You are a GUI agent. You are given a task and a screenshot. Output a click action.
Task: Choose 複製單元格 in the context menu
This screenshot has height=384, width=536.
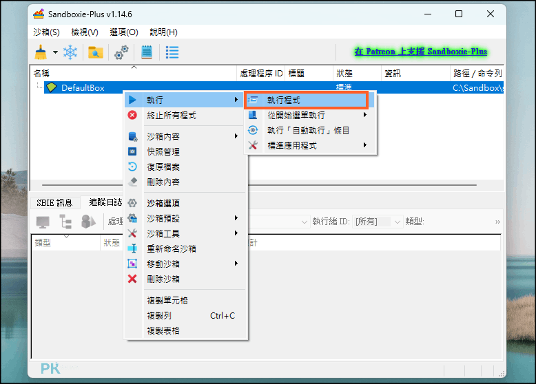pyautogui.click(x=184, y=300)
